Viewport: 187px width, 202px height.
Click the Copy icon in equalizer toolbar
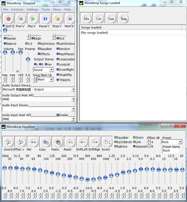[x=46, y=142]
